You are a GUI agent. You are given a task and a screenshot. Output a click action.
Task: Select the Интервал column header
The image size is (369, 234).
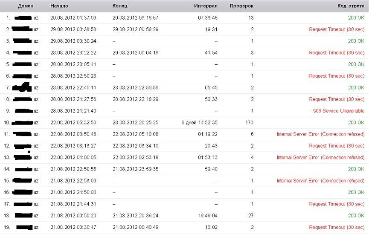[x=206, y=6]
